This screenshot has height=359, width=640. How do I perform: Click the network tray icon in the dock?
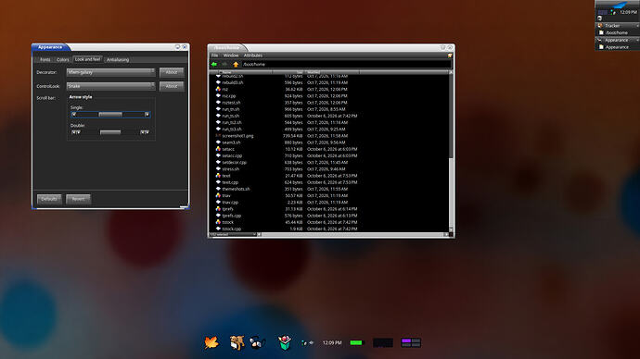(304, 342)
